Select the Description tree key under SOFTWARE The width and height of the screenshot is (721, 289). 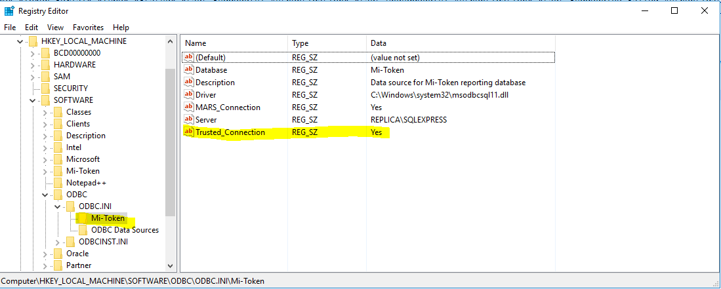[85, 136]
